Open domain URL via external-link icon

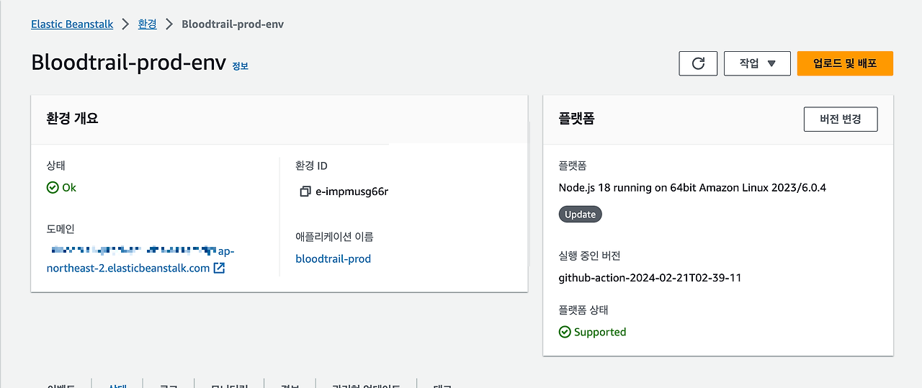pyautogui.click(x=219, y=268)
